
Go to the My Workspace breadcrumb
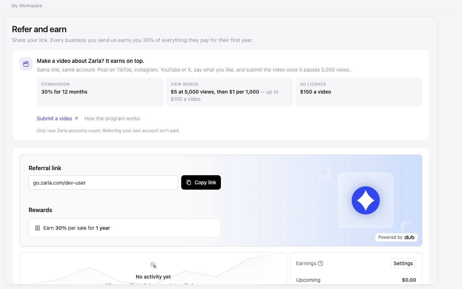(27, 6)
